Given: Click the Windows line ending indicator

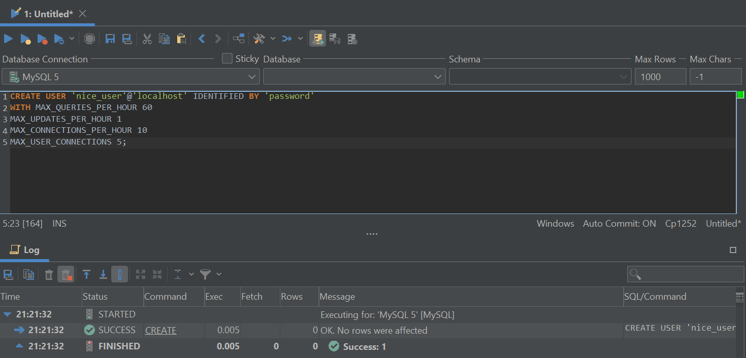Looking at the screenshot, I should pos(556,224).
